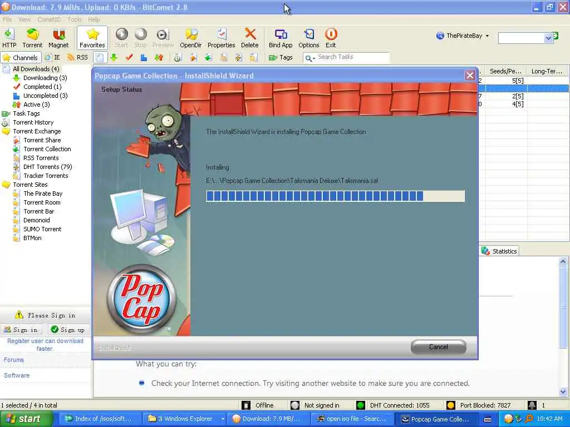Open DHT Torrents (79) entry

48,167
